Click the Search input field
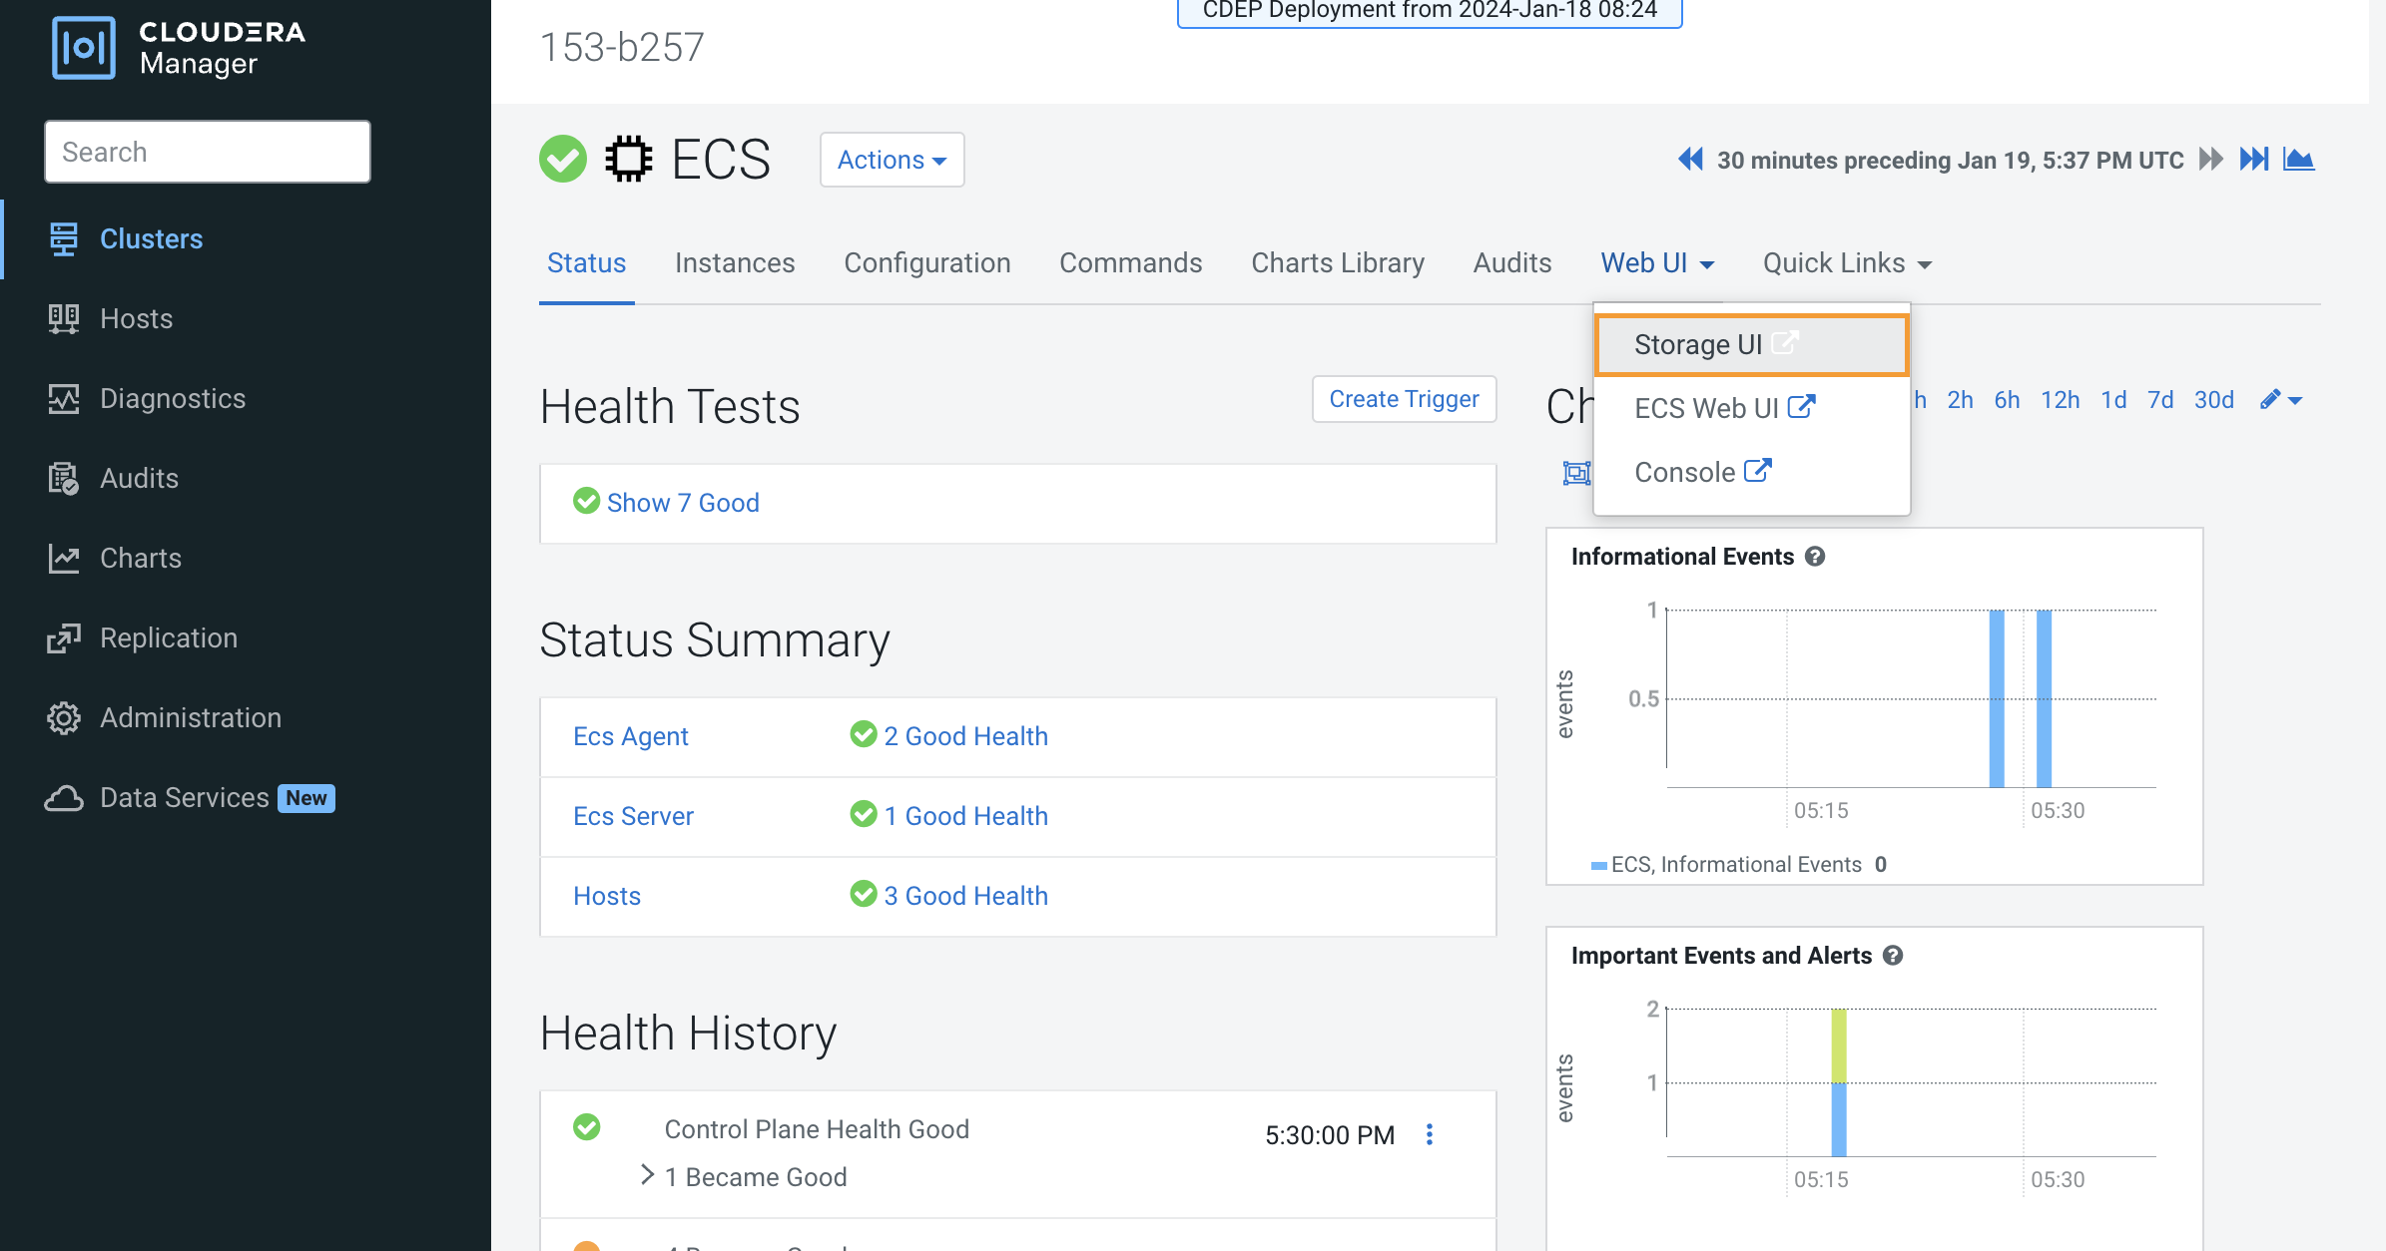This screenshot has width=2386, height=1251. [208, 152]
